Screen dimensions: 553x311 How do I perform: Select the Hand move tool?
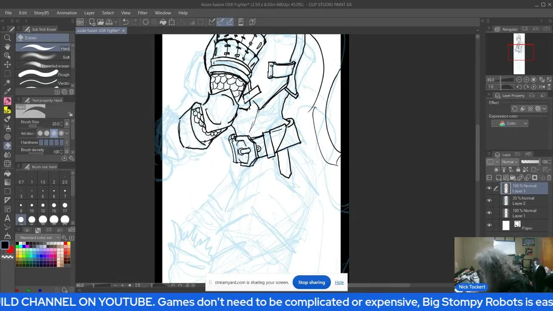[x=7, y=47]
